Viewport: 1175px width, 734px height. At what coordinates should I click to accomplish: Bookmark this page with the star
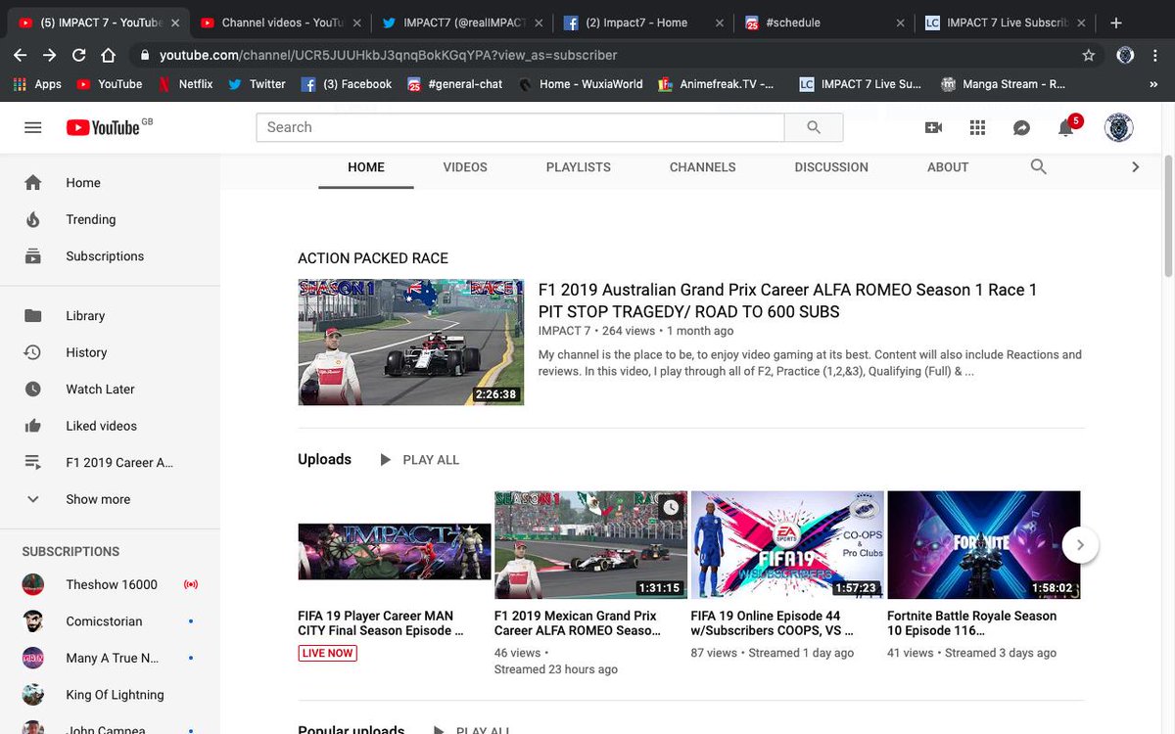click(x=1089, y=55)
